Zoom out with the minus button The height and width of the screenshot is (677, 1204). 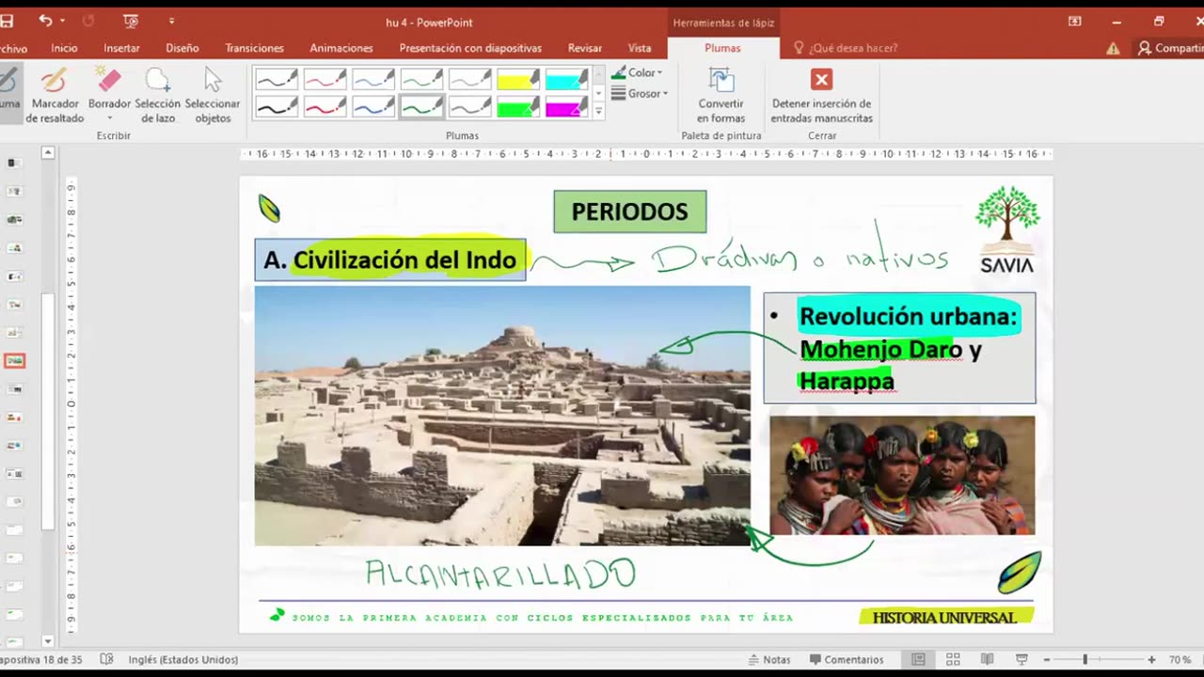pyautogui.click(x=1047, y=659)
